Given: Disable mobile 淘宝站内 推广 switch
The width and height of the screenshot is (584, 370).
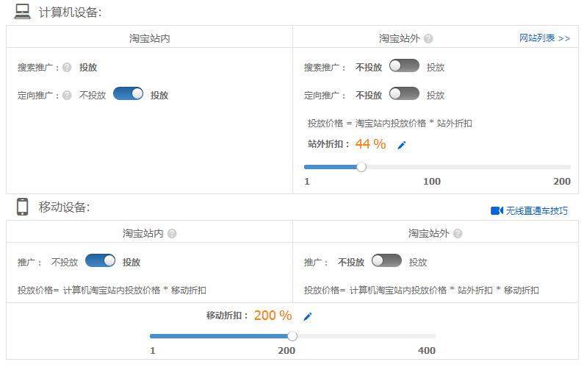Looking at the screenshot, I should tap(100, 261).
